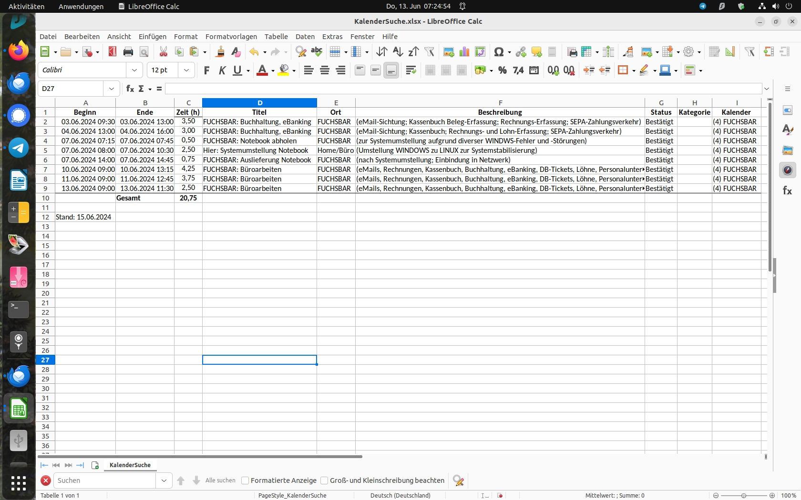The height and width of the screenshot is (500, 801).
Task: Open the Einfügen menu
Action: pos(152,37)
